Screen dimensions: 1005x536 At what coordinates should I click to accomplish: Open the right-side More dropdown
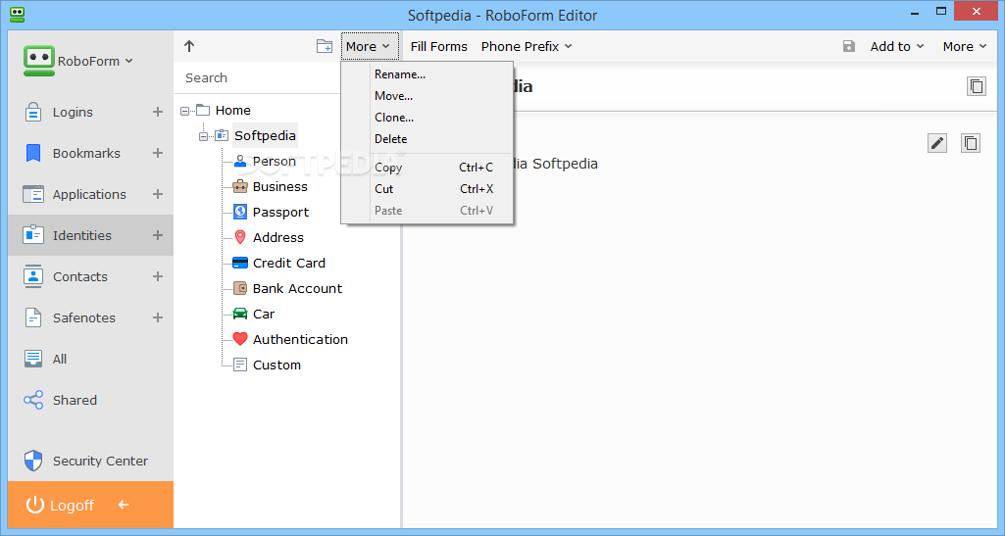point(964,46)
